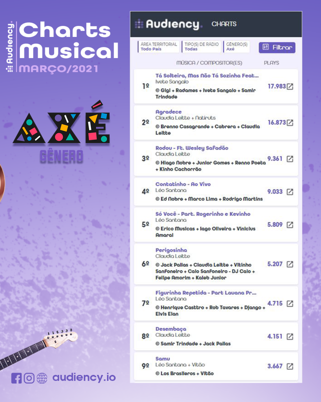The image size is (321, 402).
Task: Click the PLAYS column header
Action: [x=271, y=63]
